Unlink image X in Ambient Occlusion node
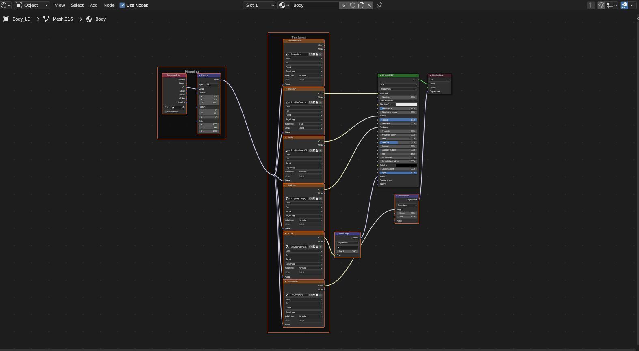This screenshot has height=351, width=639. coord(321,54)
